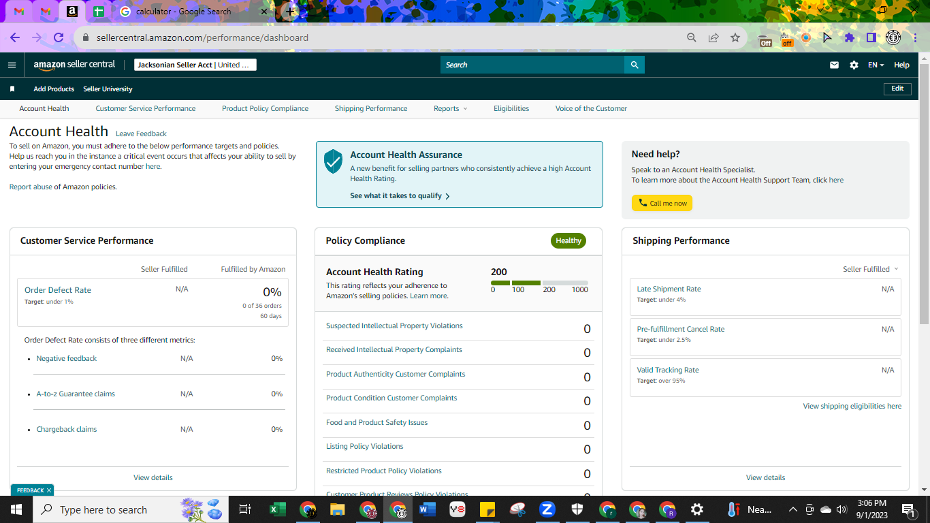Image resolution: width=930 pixels, height=523 pixels.
Task: Open the Order Defect Rate link
Action: (58, 289)
